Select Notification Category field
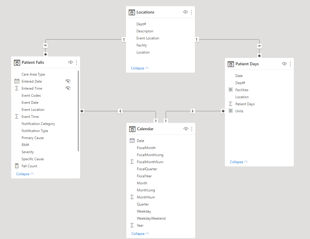The width and height of the screenshot is (310, 239). pyautogui.click(x=38, y=124)
